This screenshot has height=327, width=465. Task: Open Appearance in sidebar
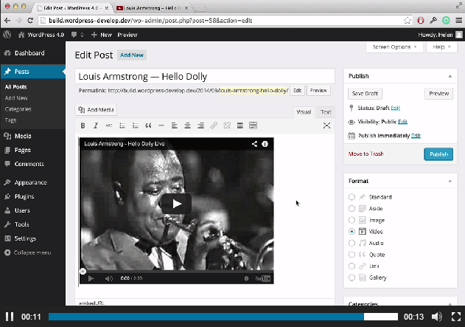[32, 182]
